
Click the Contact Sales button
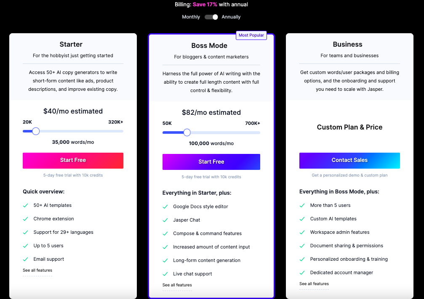[349, 161]
